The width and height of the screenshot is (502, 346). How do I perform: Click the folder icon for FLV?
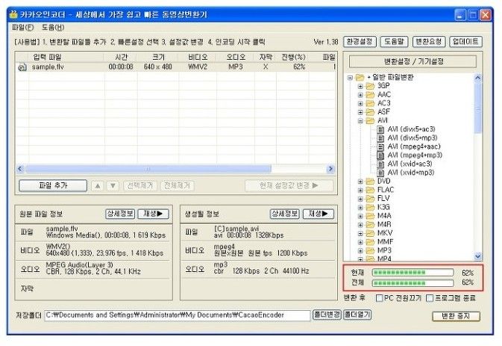pos(370,199)
